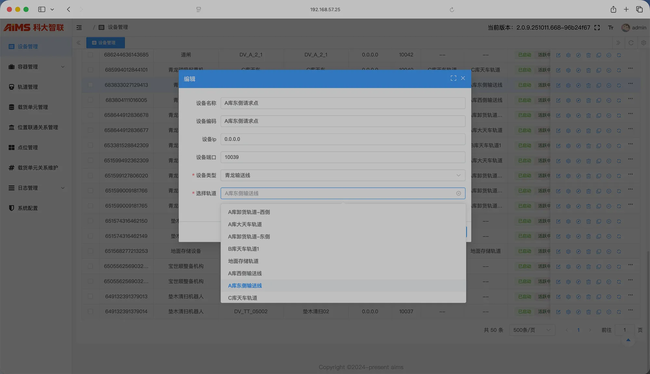
Task: Open the 500条/页 page size dropdown
Action: click(532, 330)
